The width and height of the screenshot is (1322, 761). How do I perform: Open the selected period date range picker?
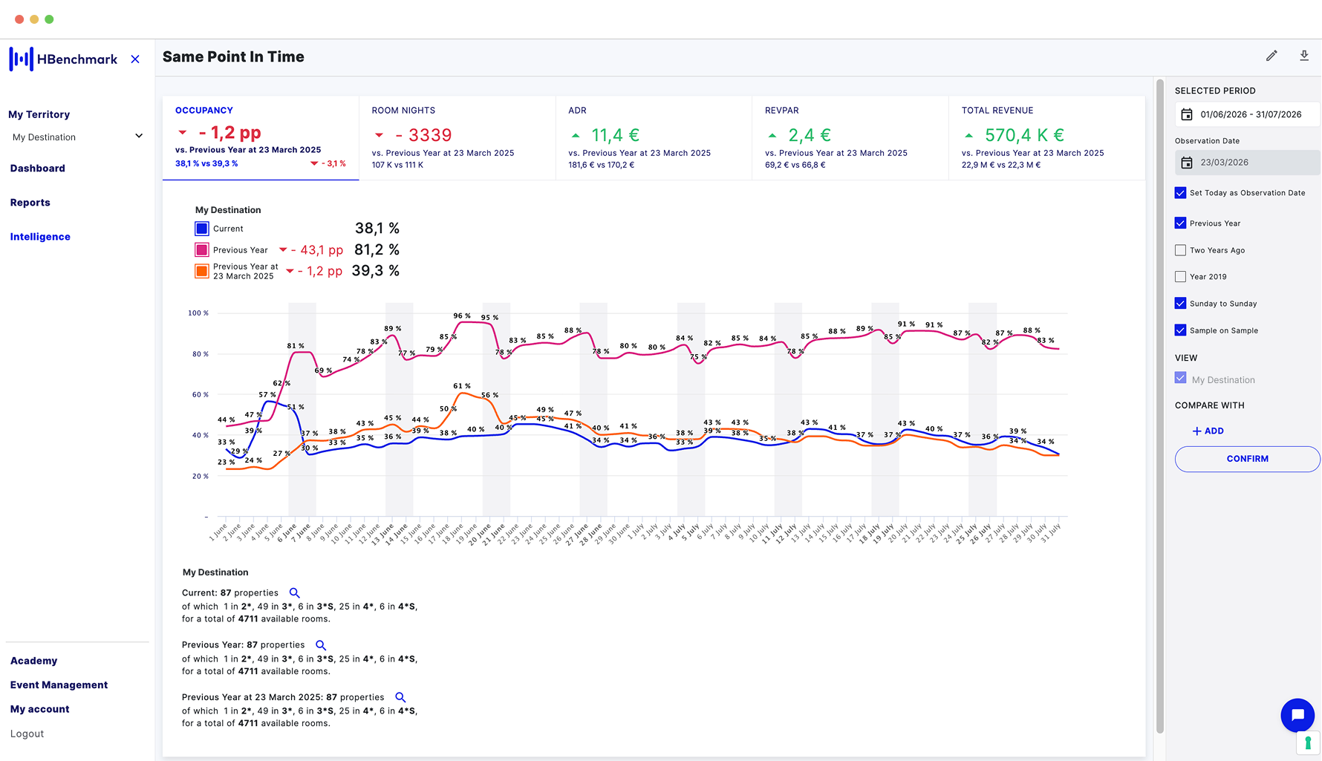coord(1251,114)
